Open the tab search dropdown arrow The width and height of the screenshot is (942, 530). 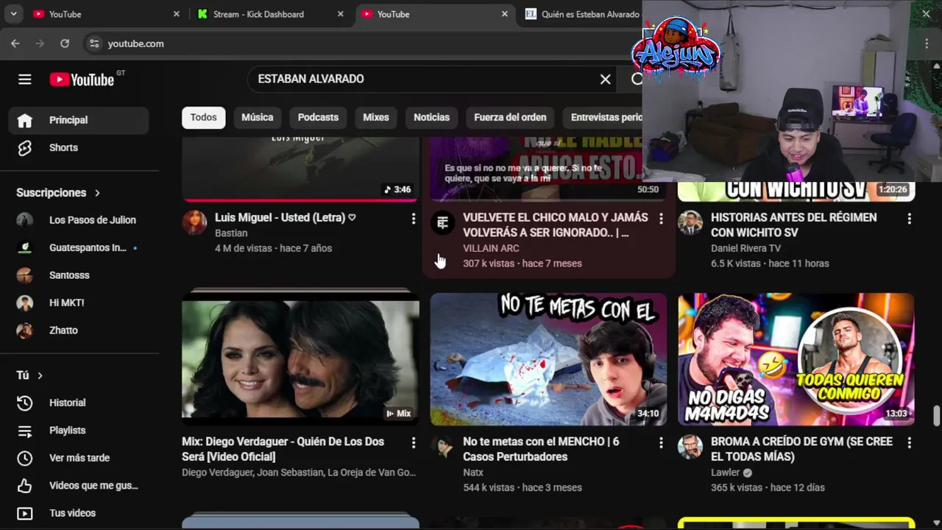14,14
